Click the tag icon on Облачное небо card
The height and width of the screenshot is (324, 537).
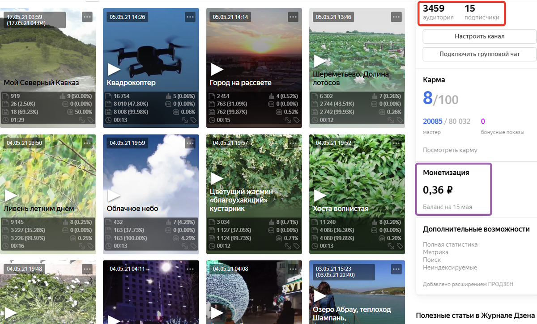193,246
